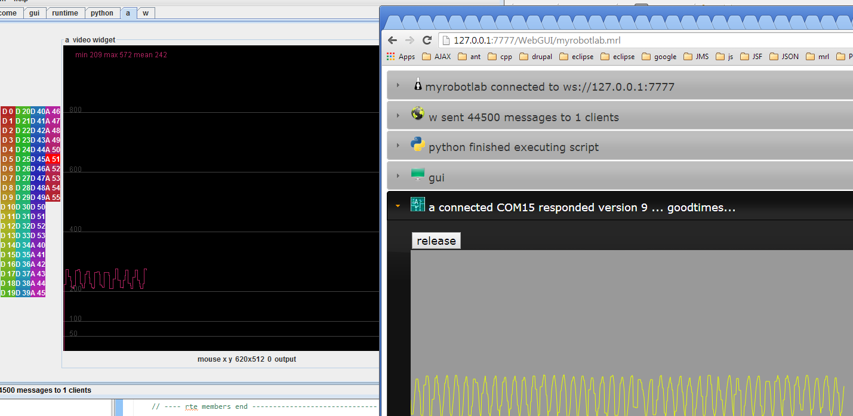Screen dimensions: 853x416
Task: Open the mrl bookmark folder
Action: 818,57
